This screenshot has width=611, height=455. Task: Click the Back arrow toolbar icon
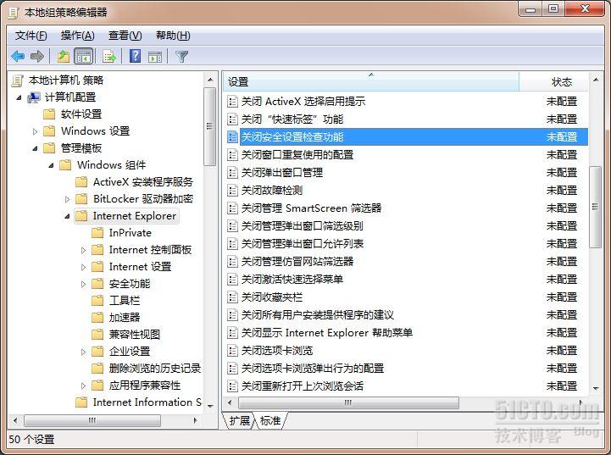tap(18, 57)
